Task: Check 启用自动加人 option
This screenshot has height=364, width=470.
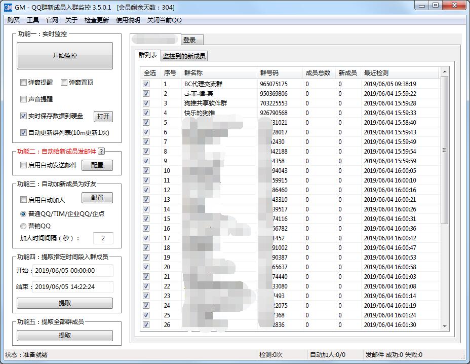Action: [23, 200]
